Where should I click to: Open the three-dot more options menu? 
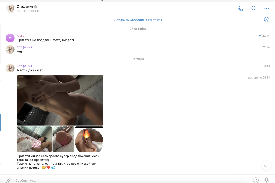266,8
